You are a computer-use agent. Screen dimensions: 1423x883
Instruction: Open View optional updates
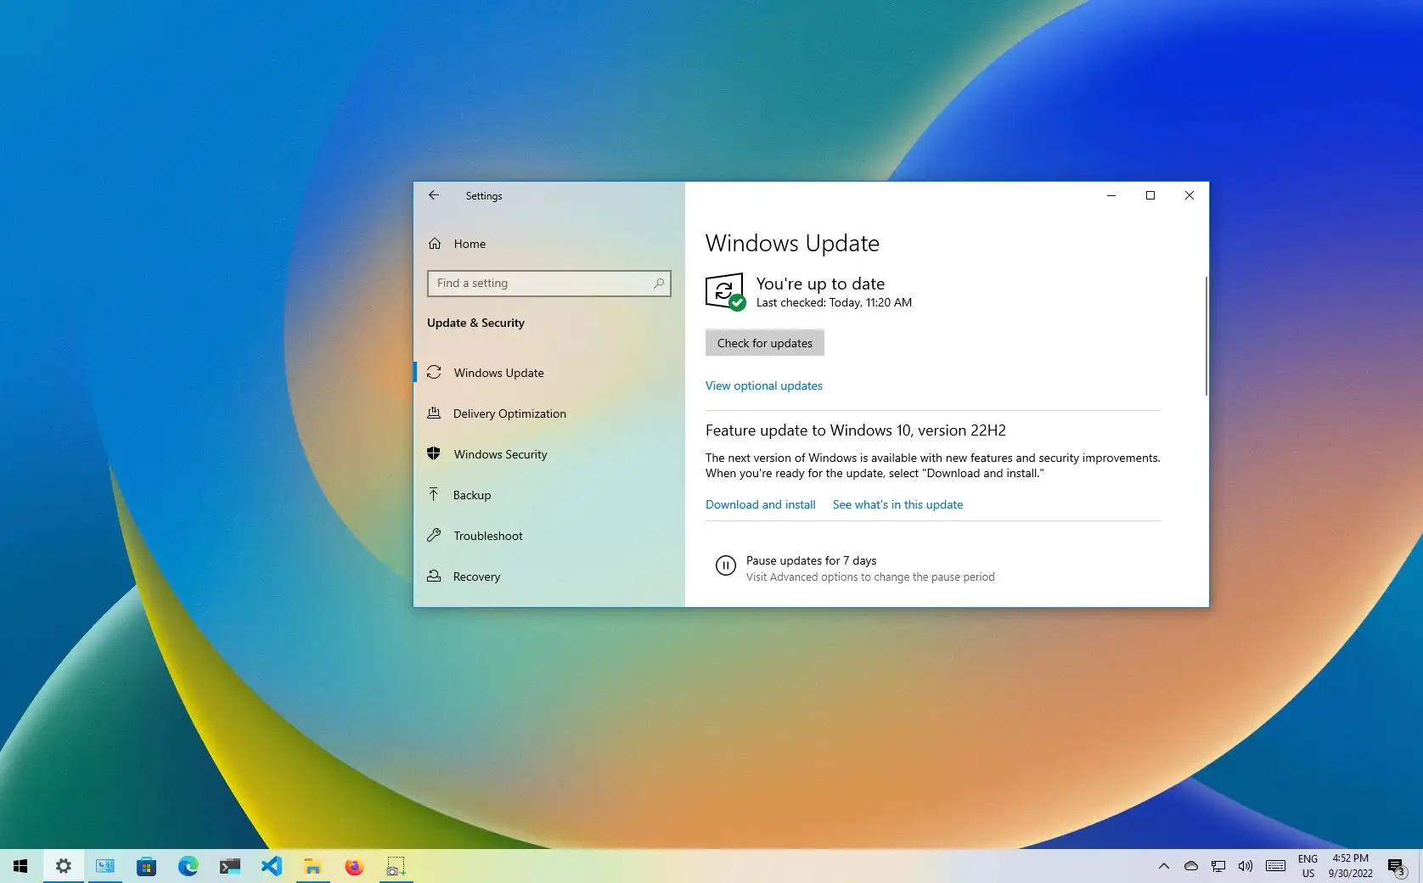coord(763,385)
